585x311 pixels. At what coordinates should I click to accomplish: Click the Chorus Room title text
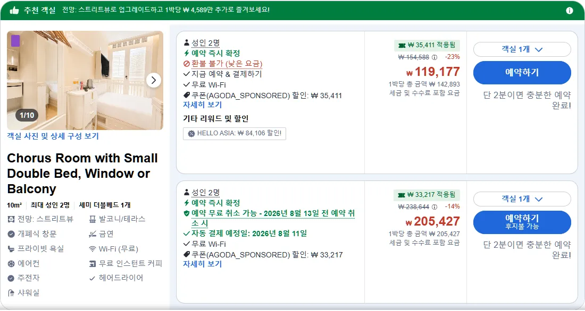[x=82, y=173]
